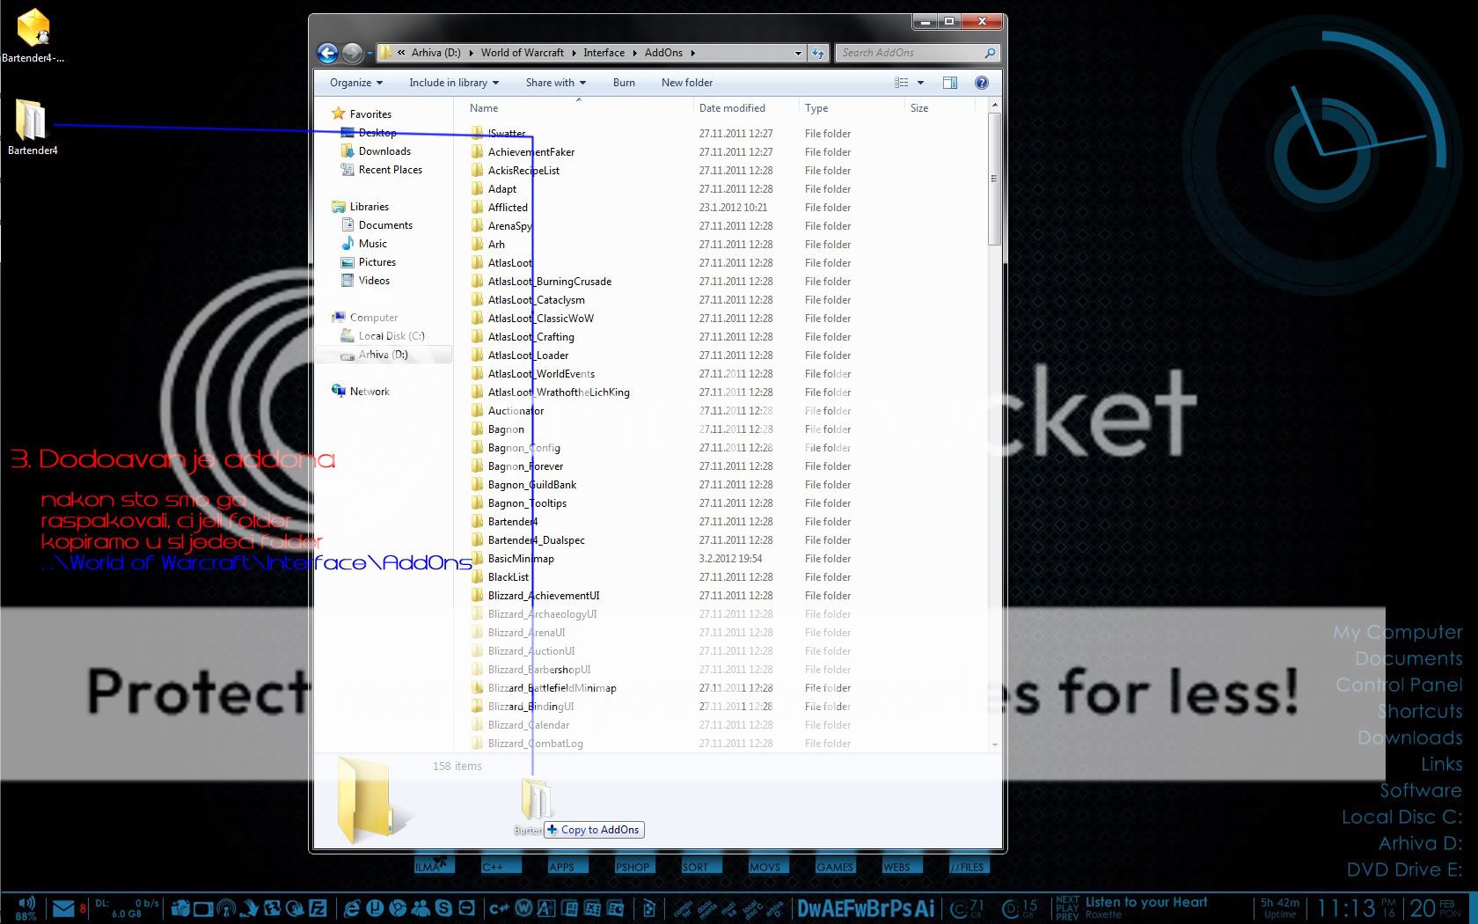Launch the C# icon in taskbar
Image resolution: width=1478 pixels, height=924 pixels.
click(x=499, y=909)
